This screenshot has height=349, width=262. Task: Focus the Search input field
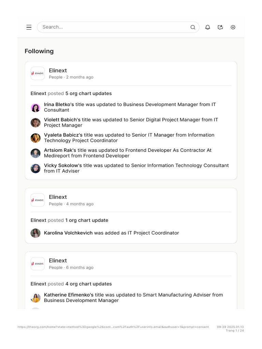(113, 27)
